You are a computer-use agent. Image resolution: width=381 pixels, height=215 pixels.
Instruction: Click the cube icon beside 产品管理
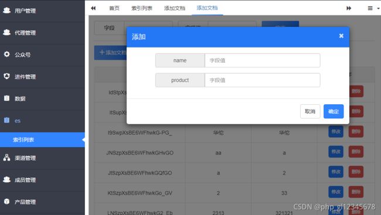(x=6, y=202)
